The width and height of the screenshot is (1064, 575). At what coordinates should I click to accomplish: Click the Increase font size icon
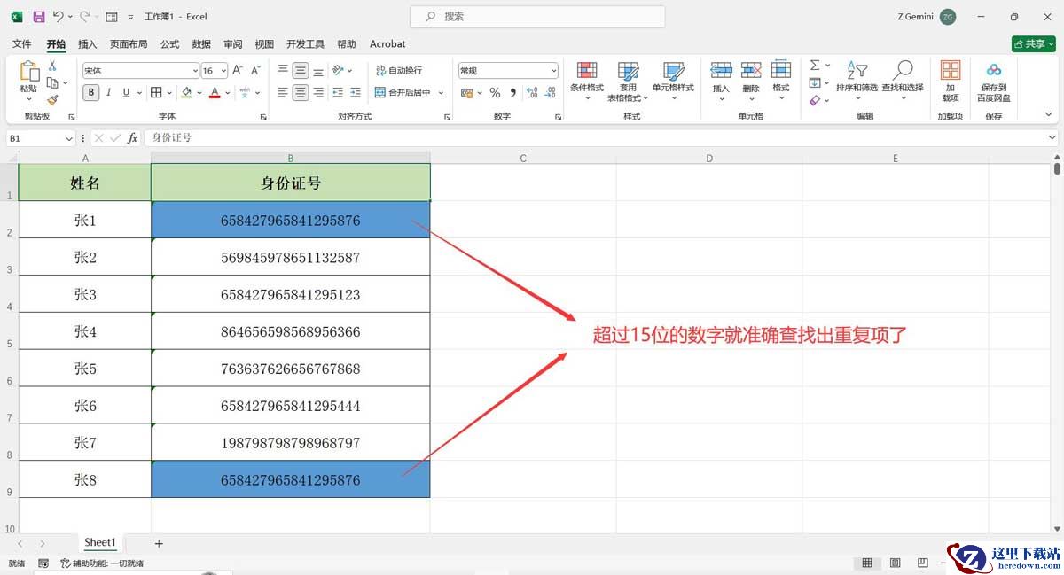(x=238, y=70)
